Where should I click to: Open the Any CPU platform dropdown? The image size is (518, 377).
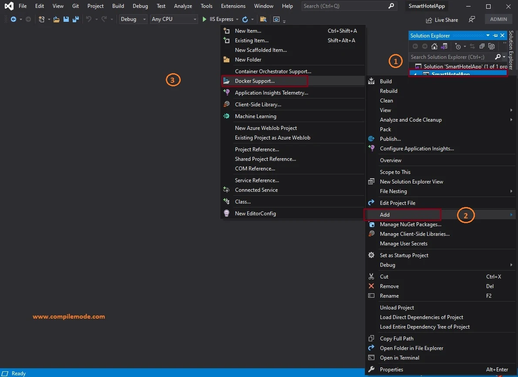coord(174,19)
